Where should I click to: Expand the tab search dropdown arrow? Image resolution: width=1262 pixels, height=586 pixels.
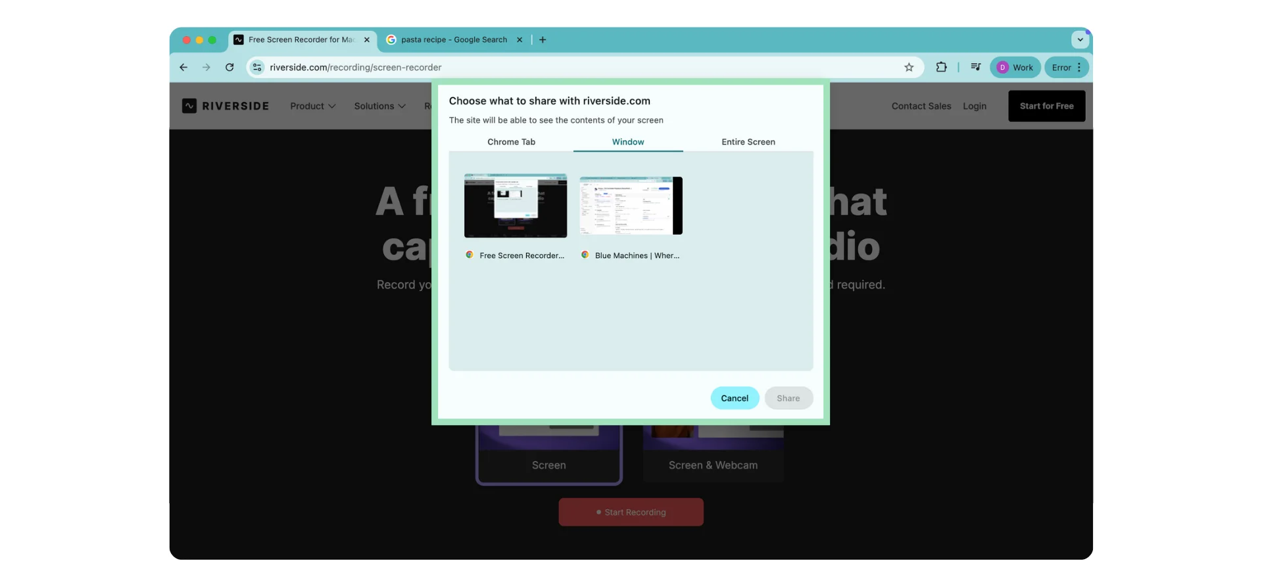[1080, 39]
